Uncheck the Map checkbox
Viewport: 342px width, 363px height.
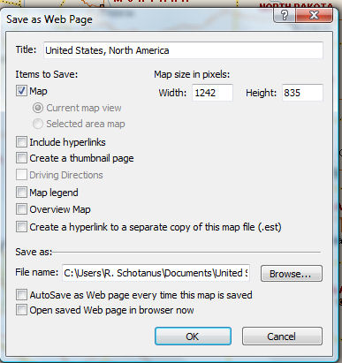(x=21, y=91)
